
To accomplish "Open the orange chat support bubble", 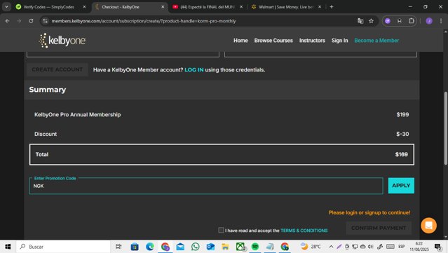I will 428,226.
